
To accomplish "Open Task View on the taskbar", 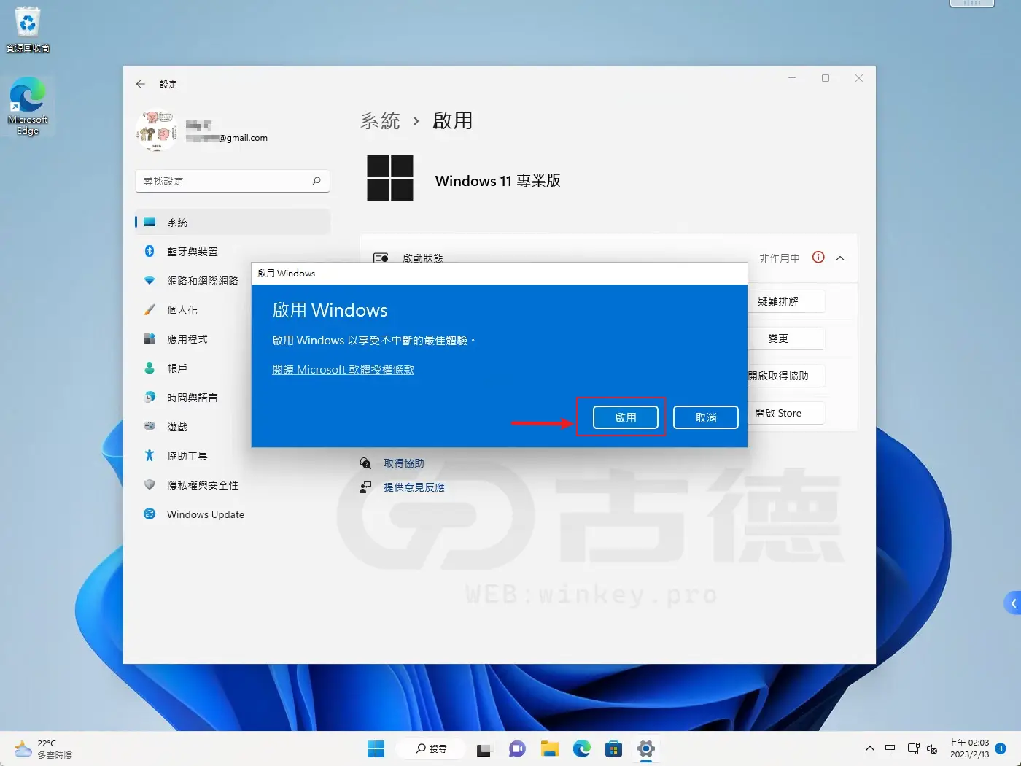I will [484, 749].
